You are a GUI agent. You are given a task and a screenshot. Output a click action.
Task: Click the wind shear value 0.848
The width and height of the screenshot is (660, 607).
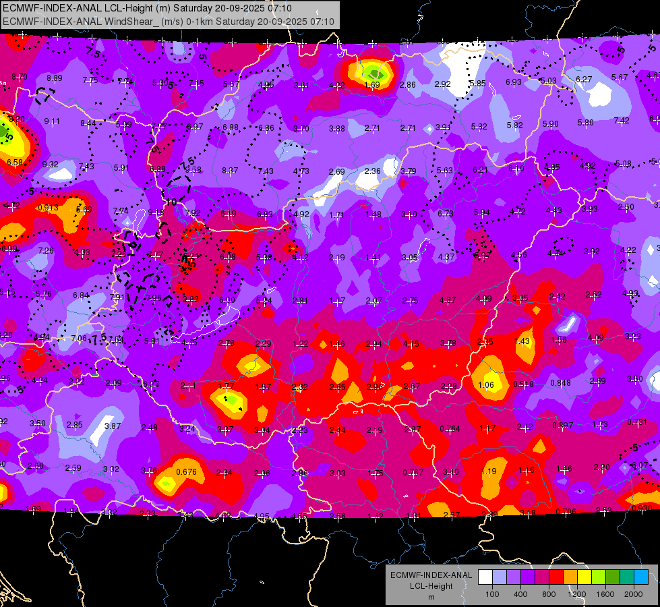561,383
